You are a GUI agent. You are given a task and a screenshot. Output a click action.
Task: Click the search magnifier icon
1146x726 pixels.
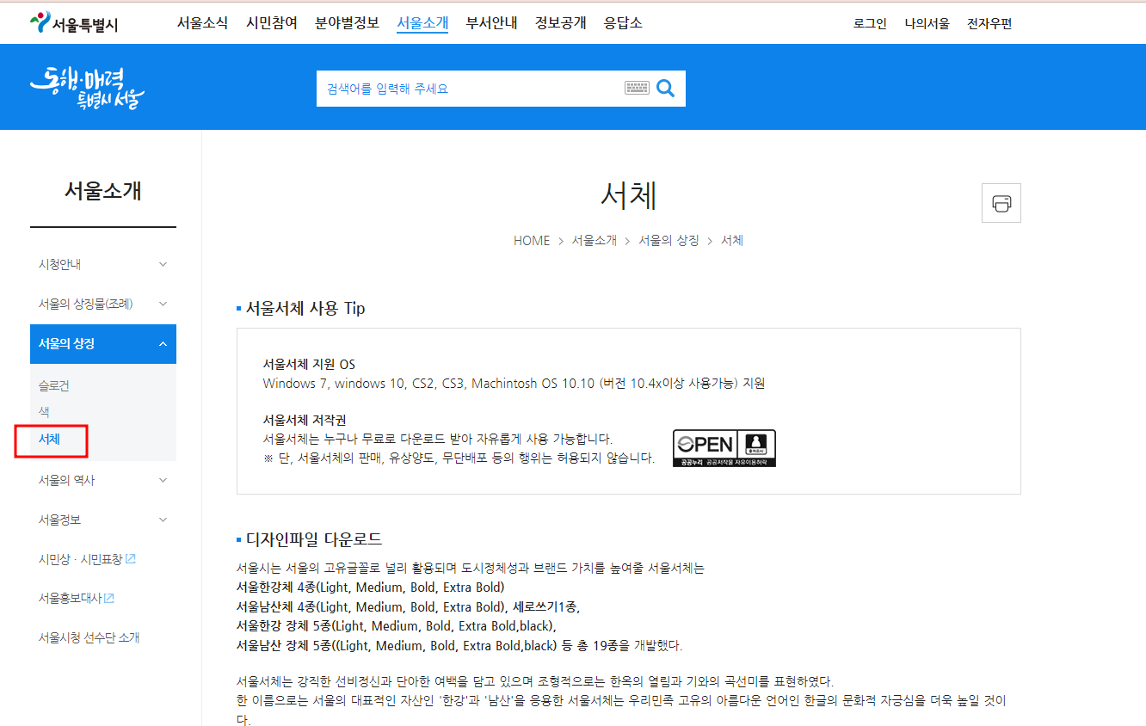pyautogui.click(x=665, y=88)
